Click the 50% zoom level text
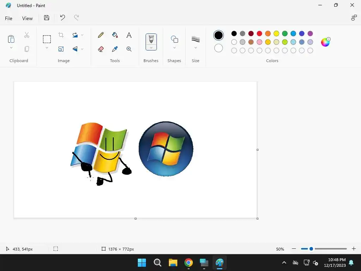 280,249
